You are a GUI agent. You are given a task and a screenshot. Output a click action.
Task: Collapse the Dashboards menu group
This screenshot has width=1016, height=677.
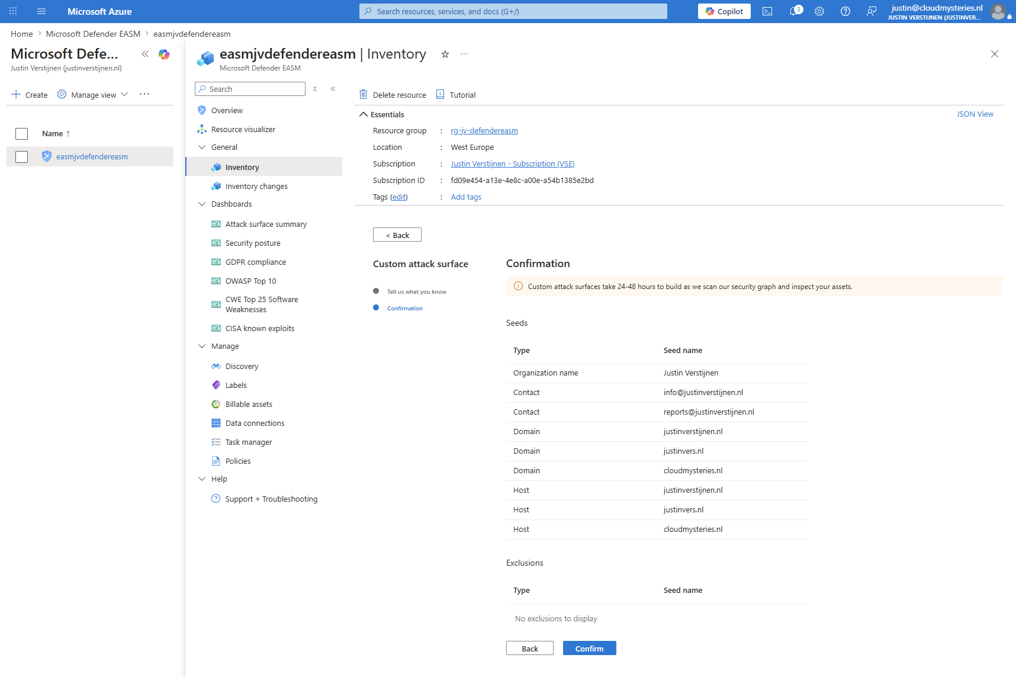tap(202, 204)
